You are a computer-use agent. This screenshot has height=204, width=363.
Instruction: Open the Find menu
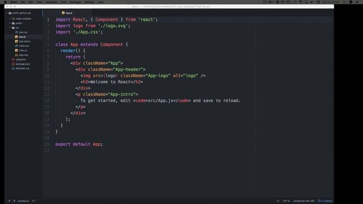64,2
